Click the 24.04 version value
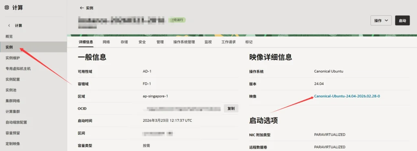This screenshot has height=151, width=417. 318,84
